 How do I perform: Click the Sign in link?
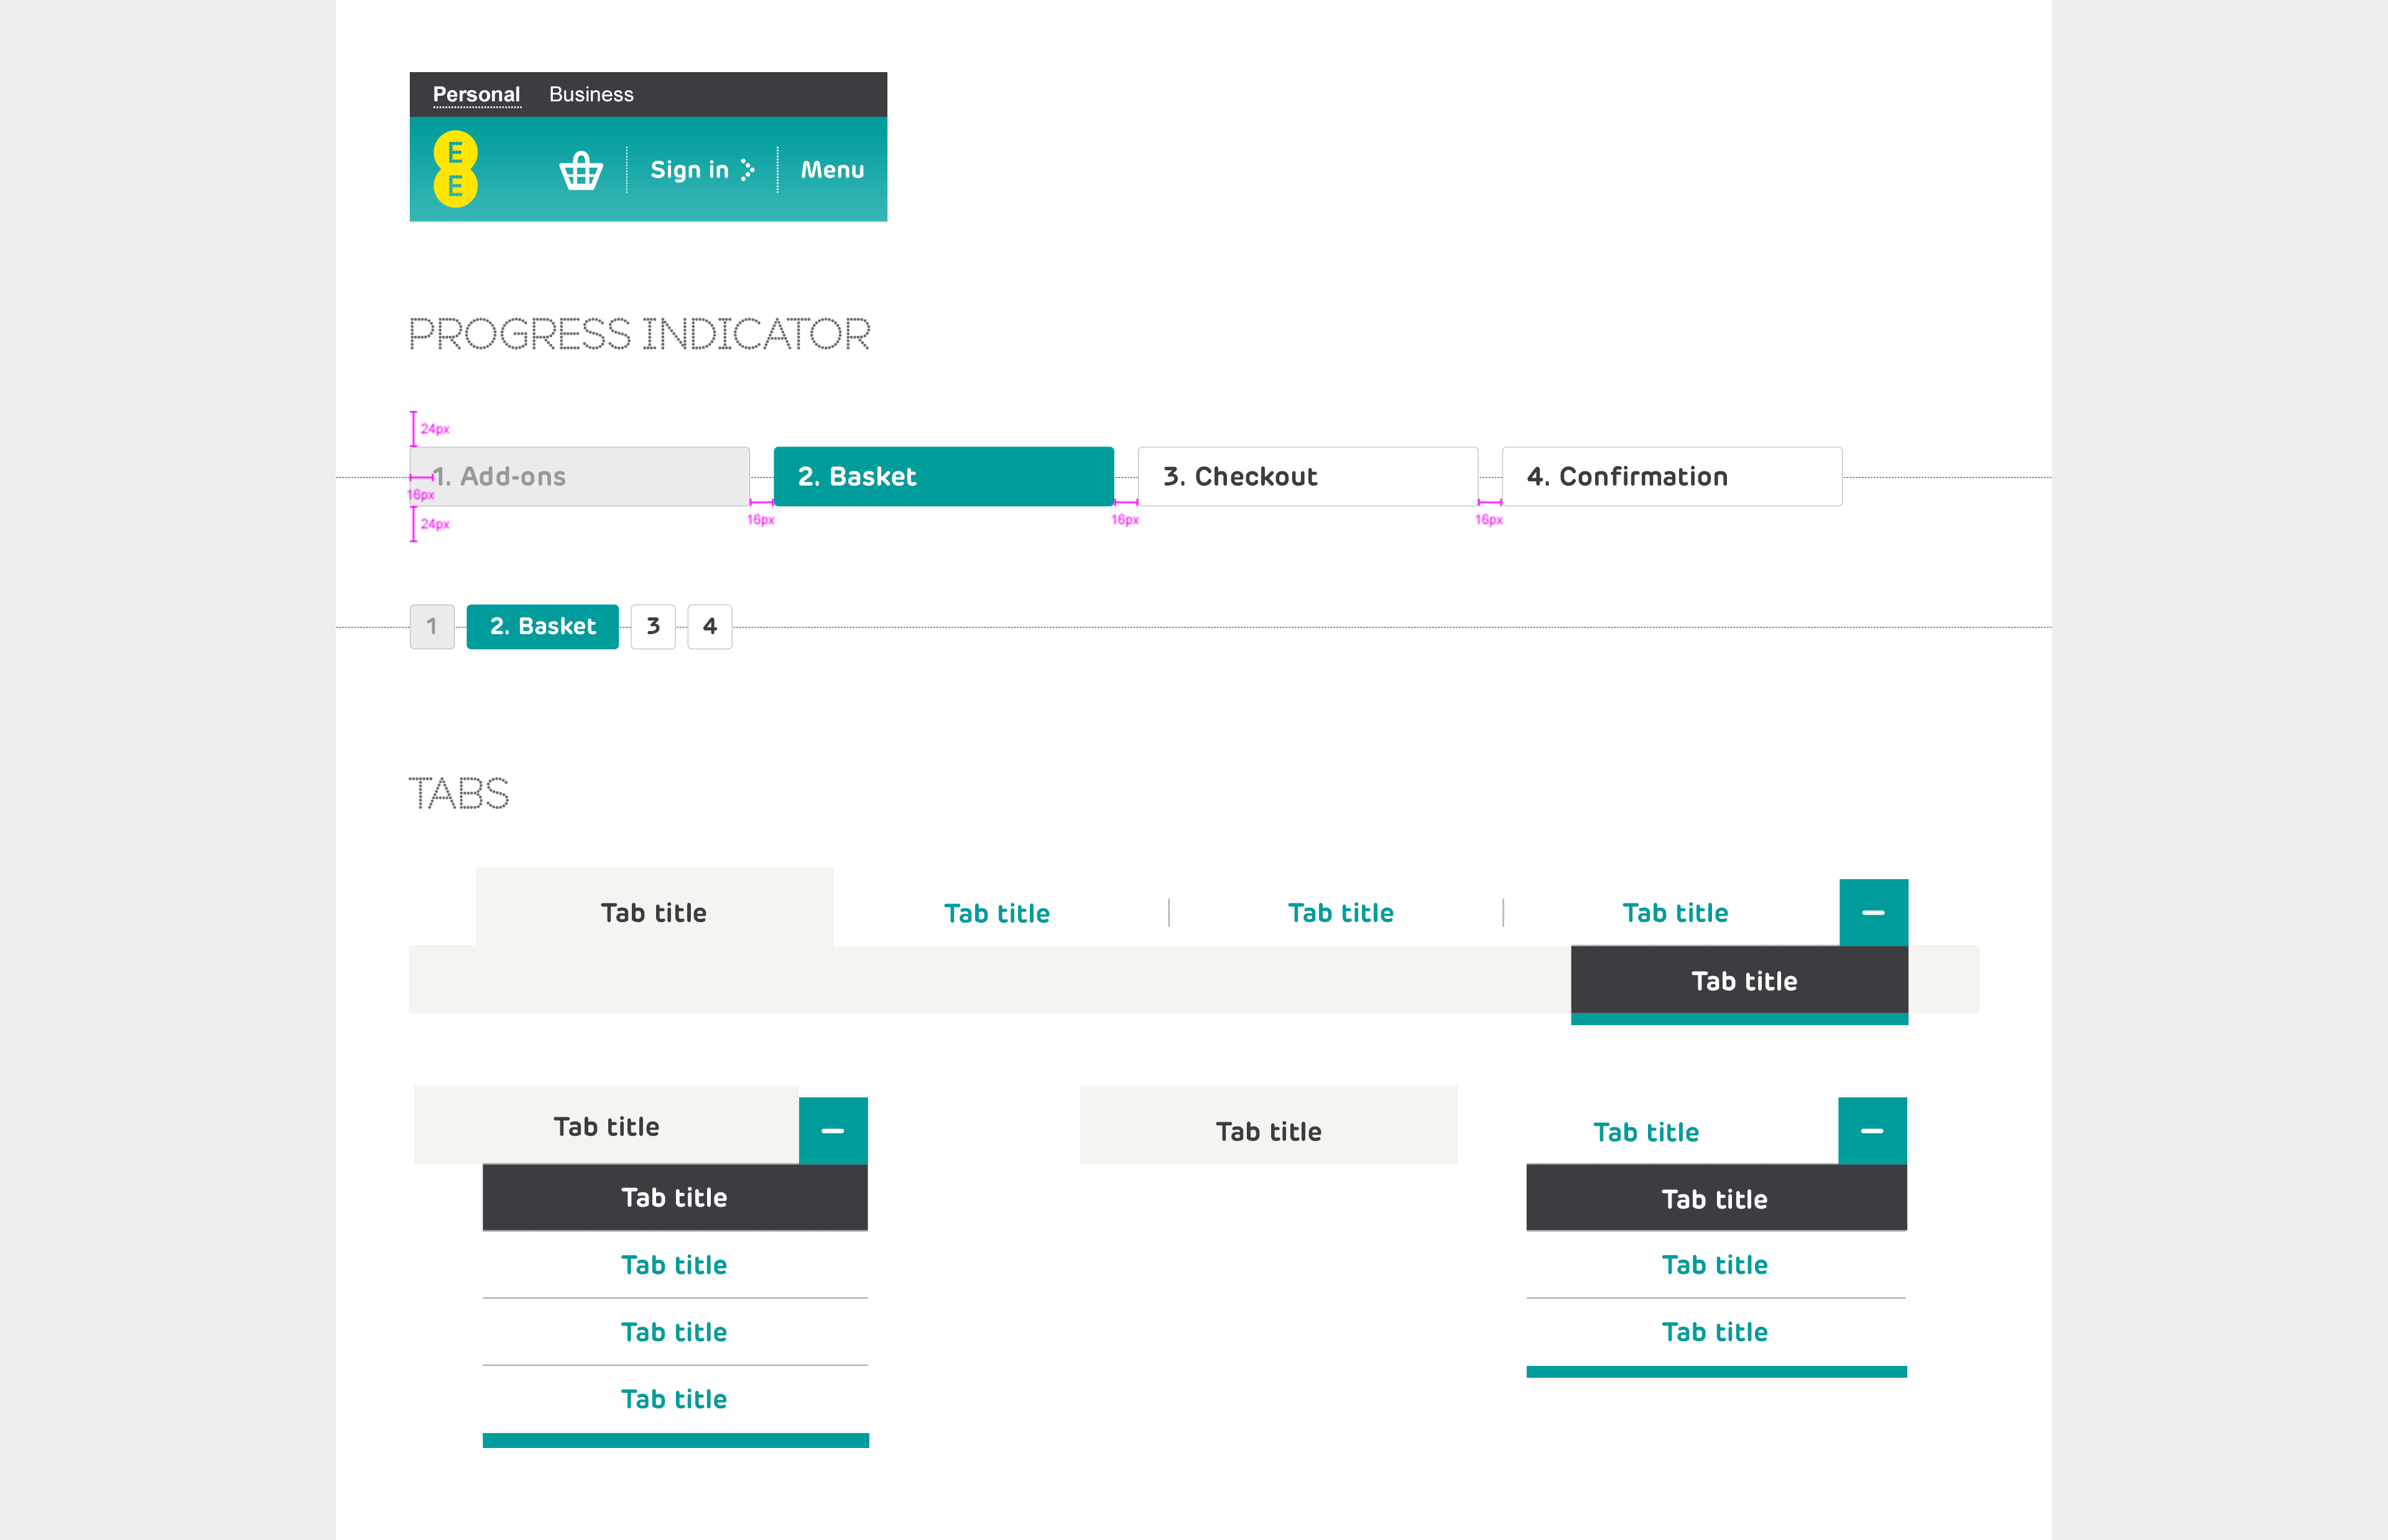702,170
